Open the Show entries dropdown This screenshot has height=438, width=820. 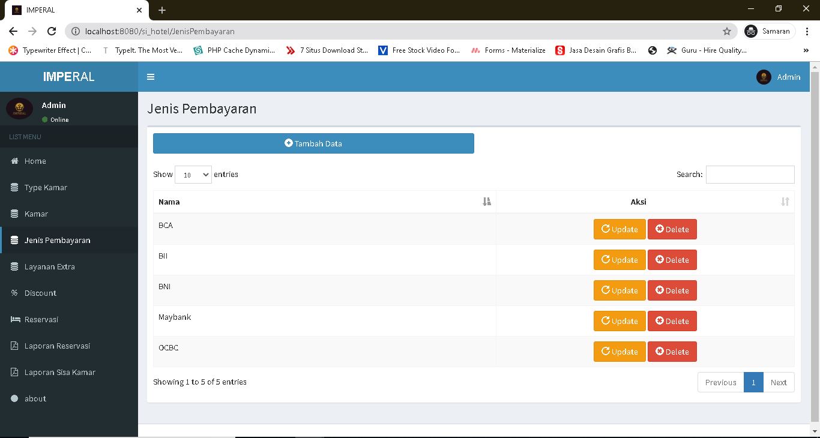193,175
